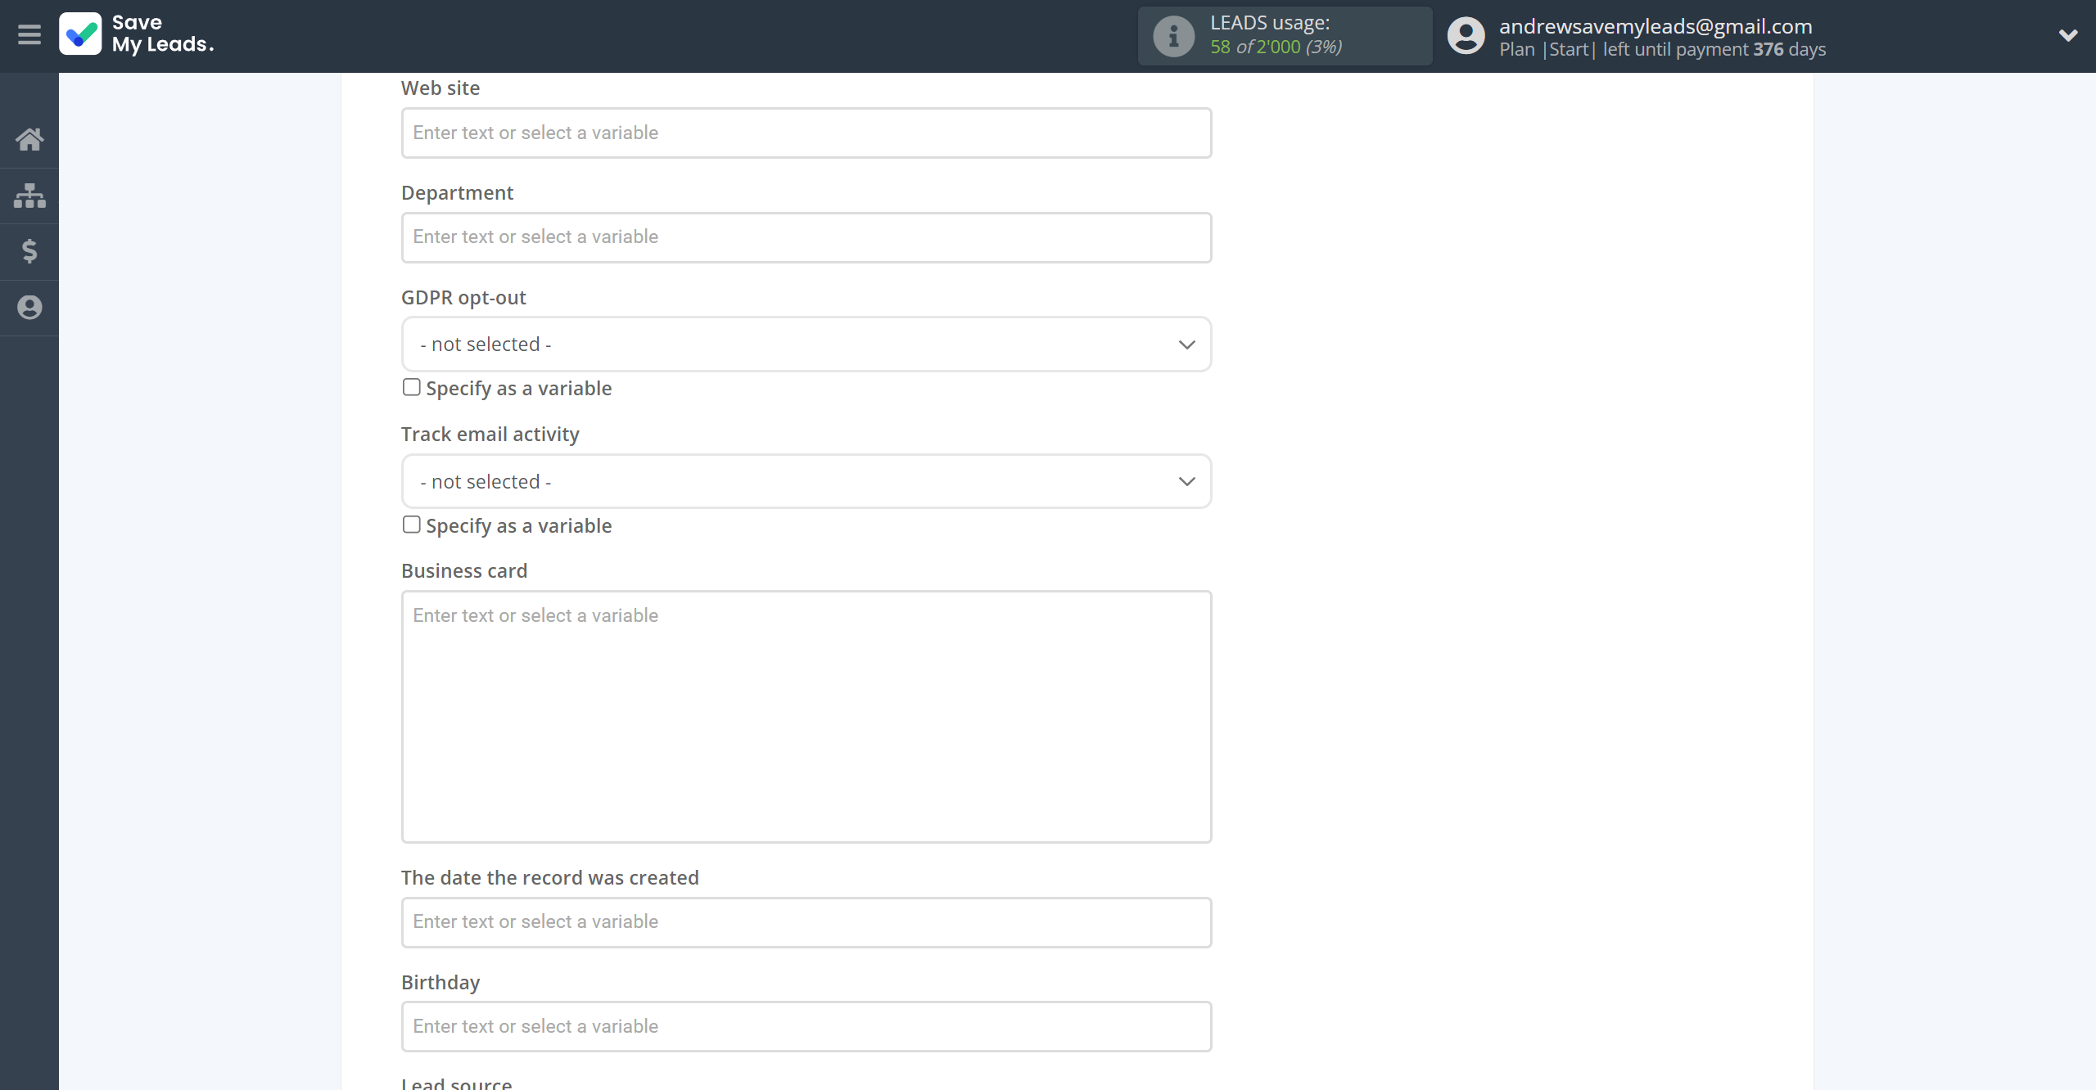Open the hamburger menu
The width and height of the screenshot is (2096, 1090).
(29, 34)
